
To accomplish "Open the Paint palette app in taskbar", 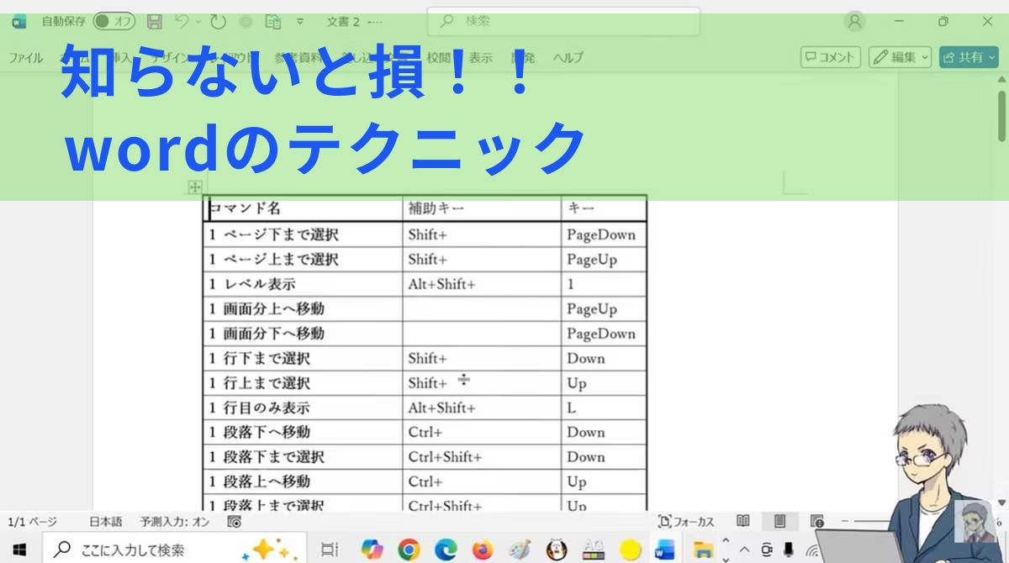I will point(520,550).
